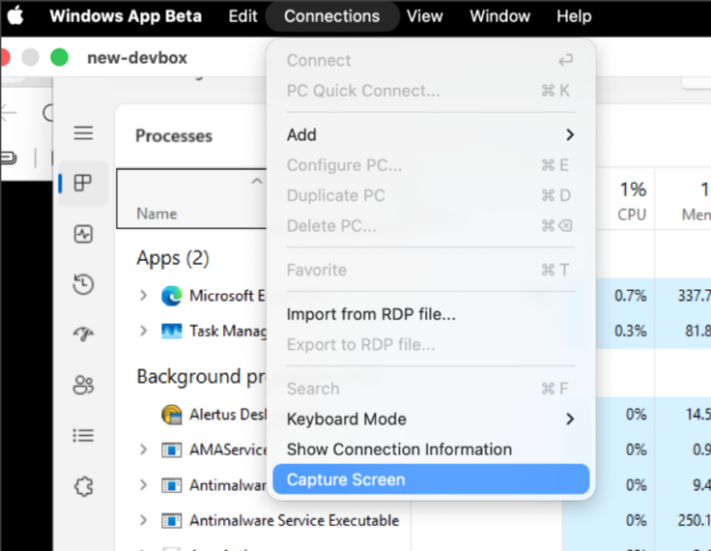711x551 pixels.
Task: Expand the AMAService process row
Action: [x=143, y=449]
